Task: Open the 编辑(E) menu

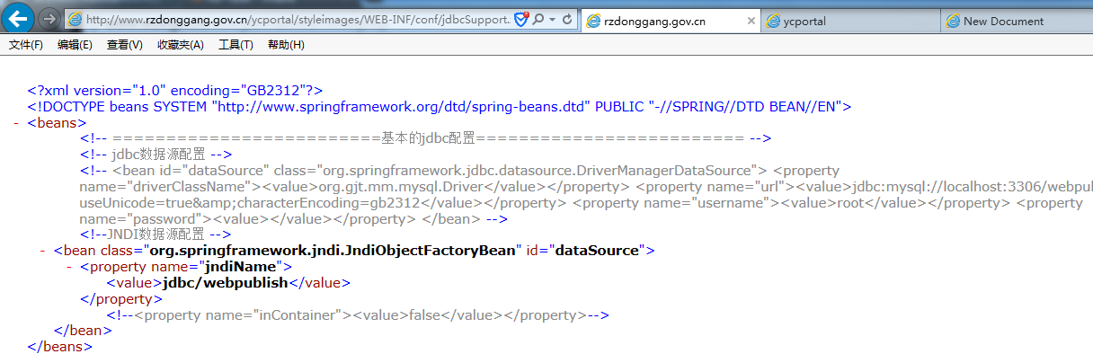Action: click(x=75, y=45)
